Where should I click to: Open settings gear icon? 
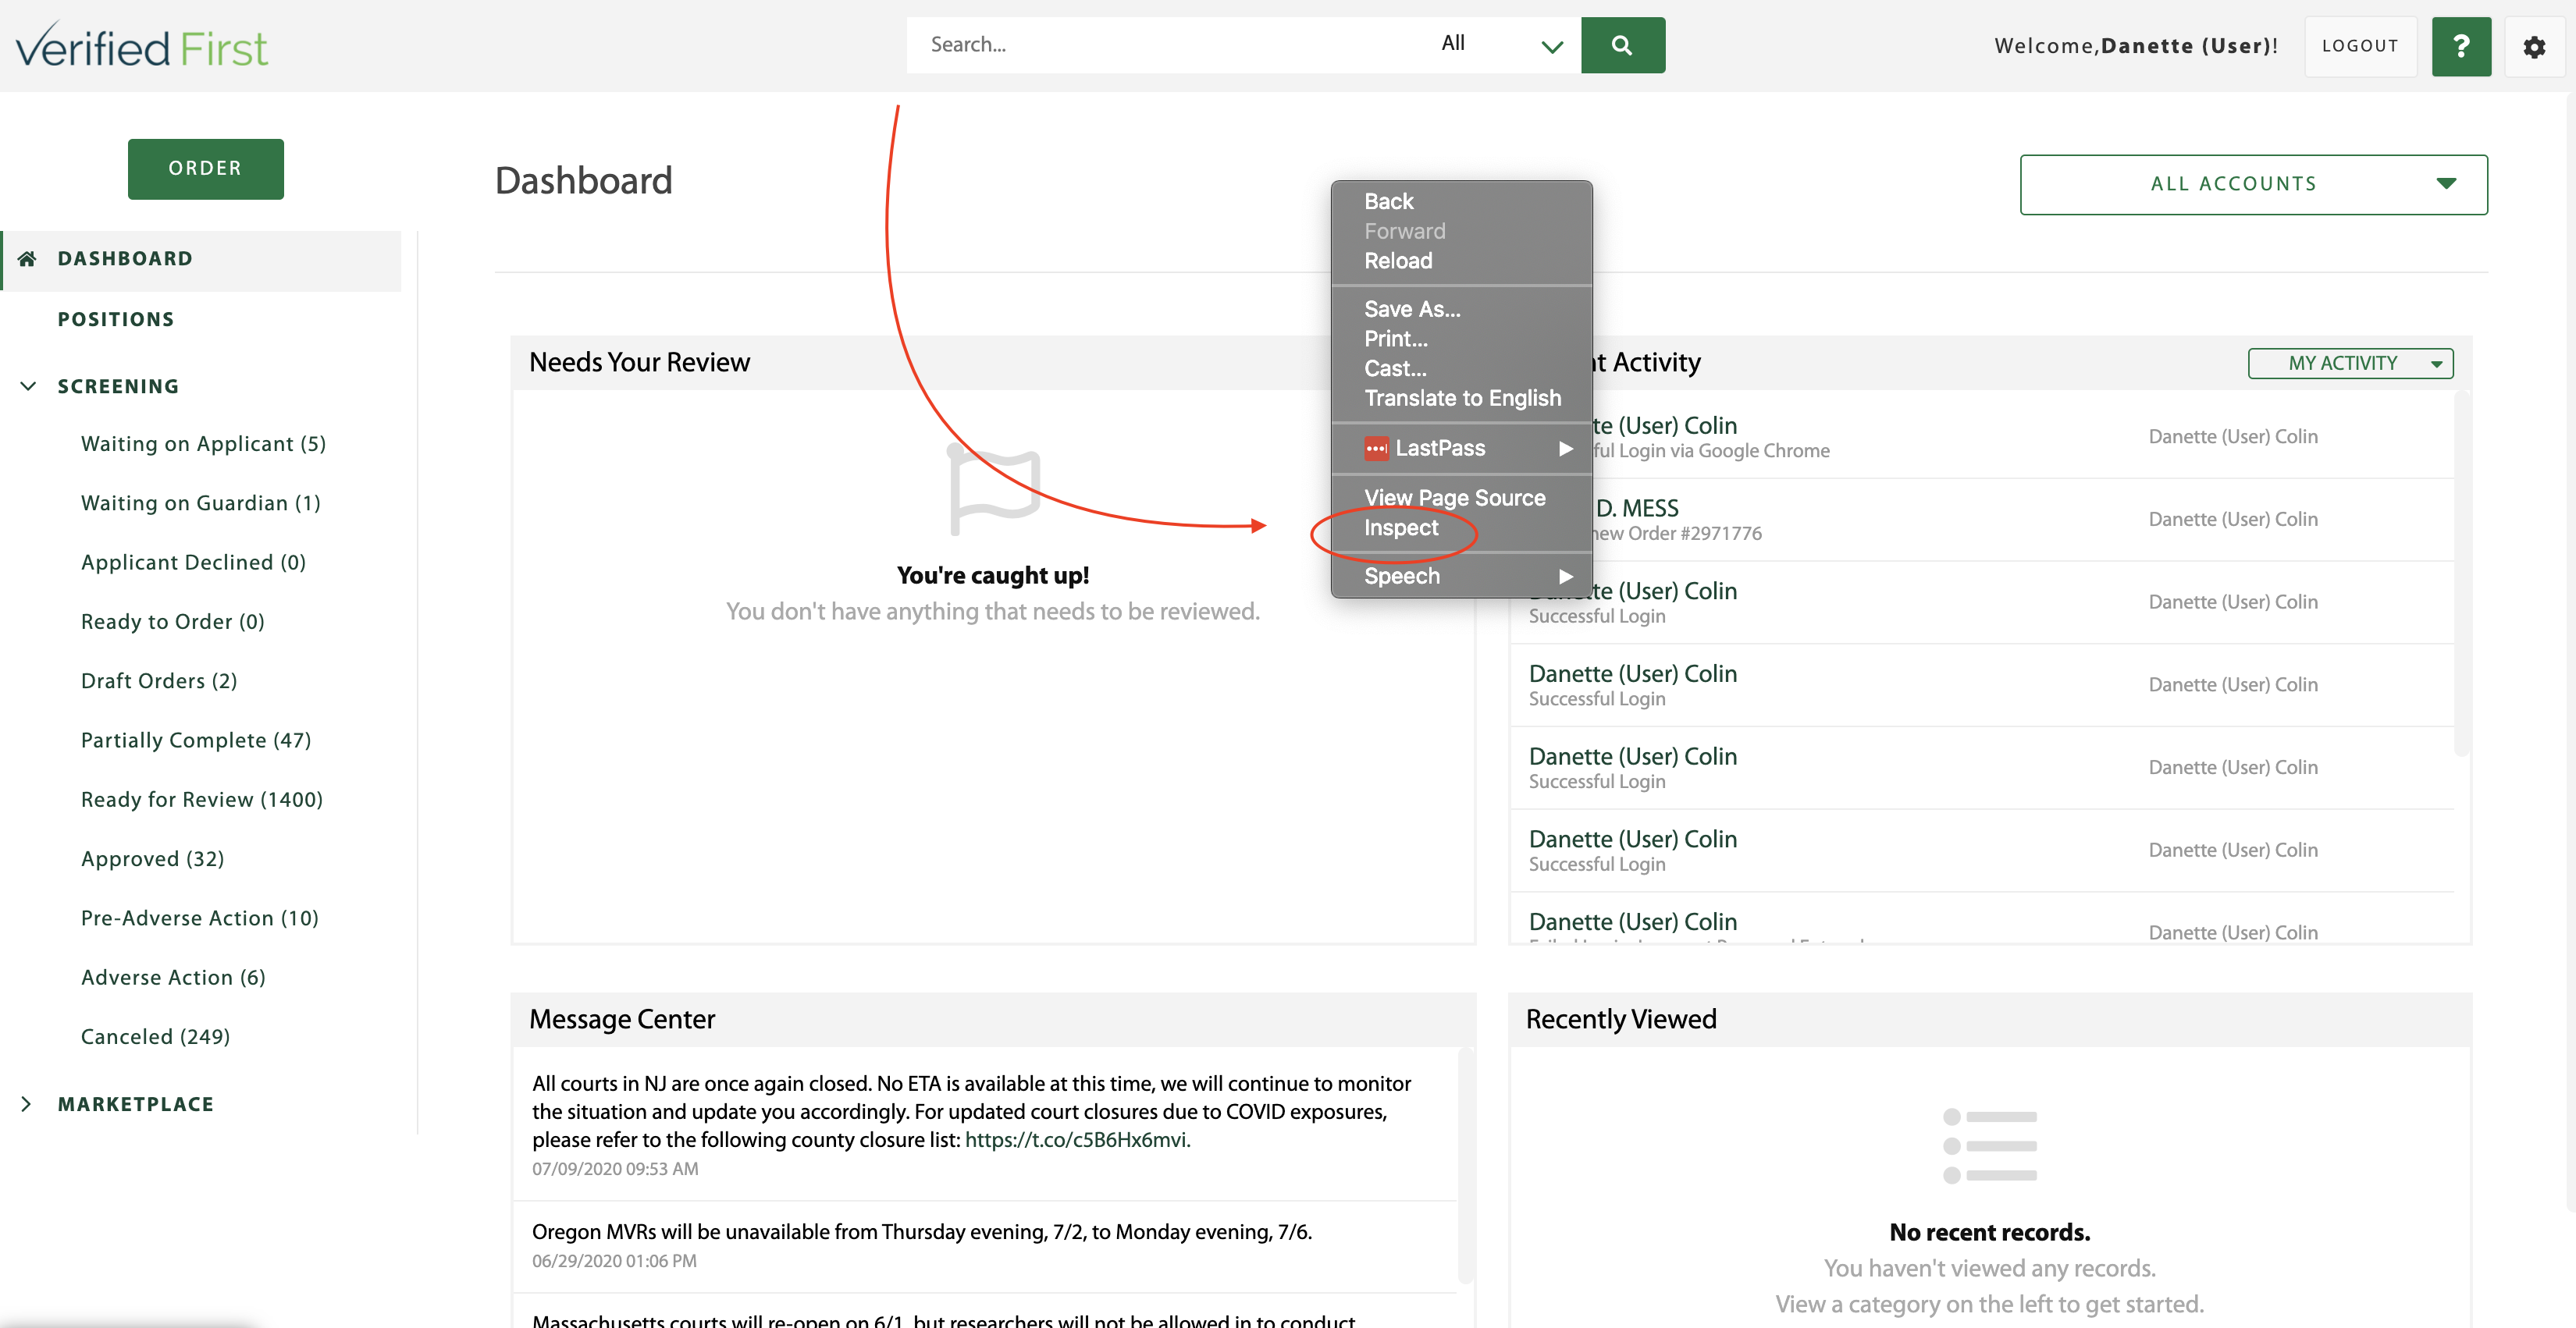[2533, 46]
